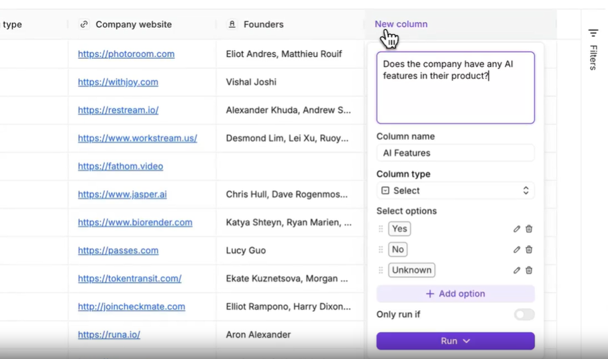Delete the No option with trash icon

(529, 250)
